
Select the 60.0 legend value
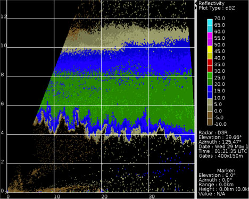coord(219,32)
